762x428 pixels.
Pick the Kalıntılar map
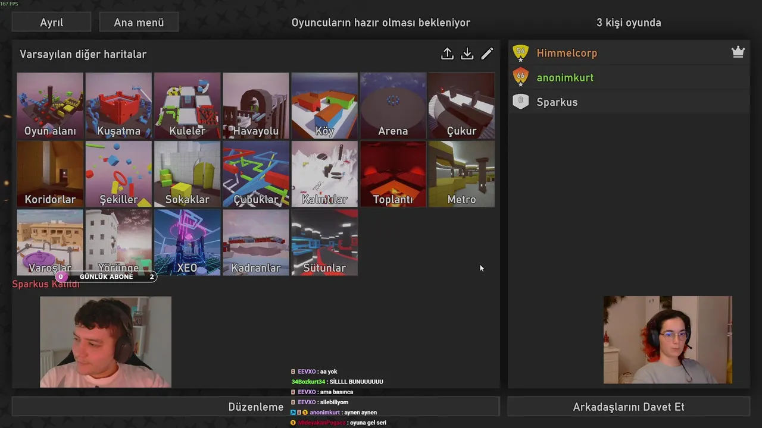(x=324, y=174)
